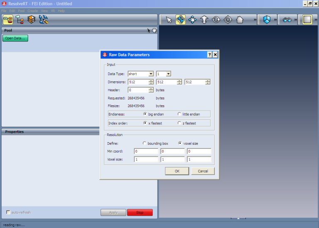Click the help question mark in dialog

209,54
